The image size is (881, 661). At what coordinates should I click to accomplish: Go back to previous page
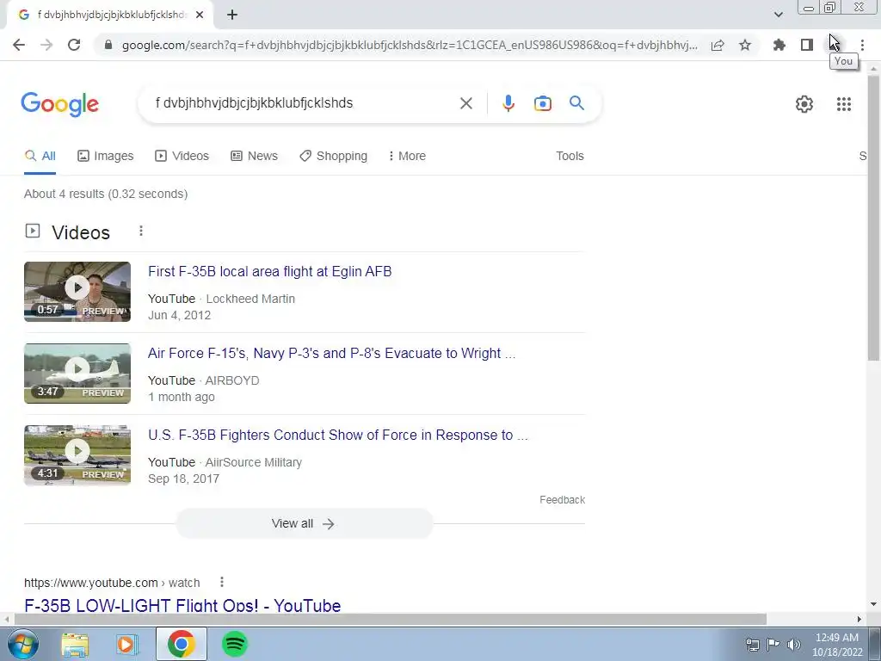pyautogui.click(x=19, y=45)
